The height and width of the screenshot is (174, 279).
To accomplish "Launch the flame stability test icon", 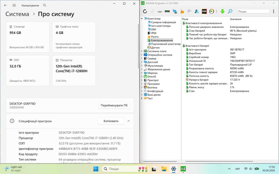I will click(182, 11).
